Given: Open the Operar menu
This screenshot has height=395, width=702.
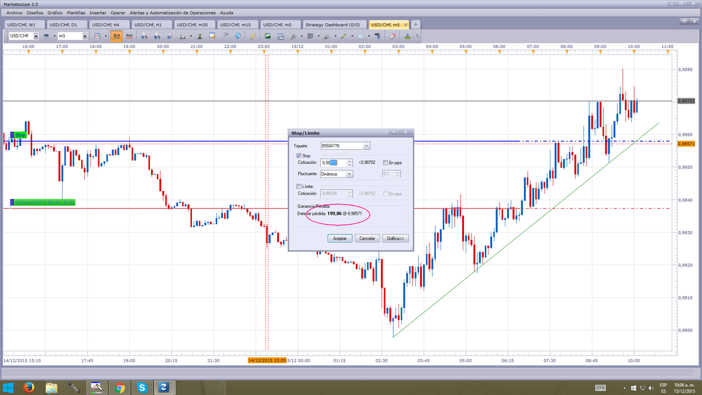Looking at the screenshot, I should (x=118, y=12).
